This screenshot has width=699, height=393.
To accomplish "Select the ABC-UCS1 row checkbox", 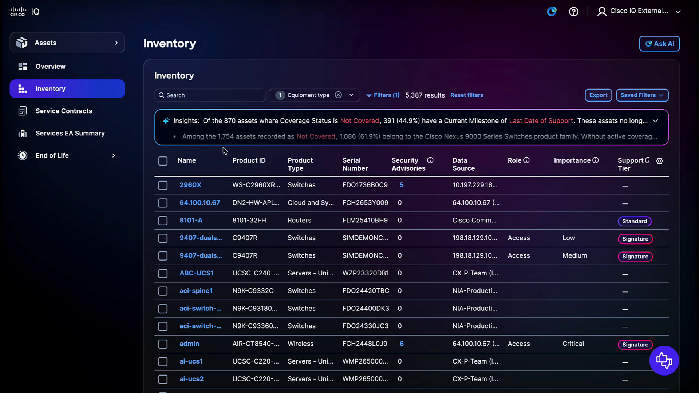I will [x=163, y=273].
